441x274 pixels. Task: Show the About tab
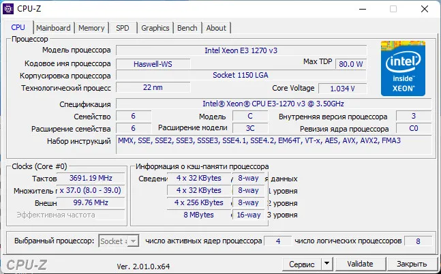click(216, 28)
